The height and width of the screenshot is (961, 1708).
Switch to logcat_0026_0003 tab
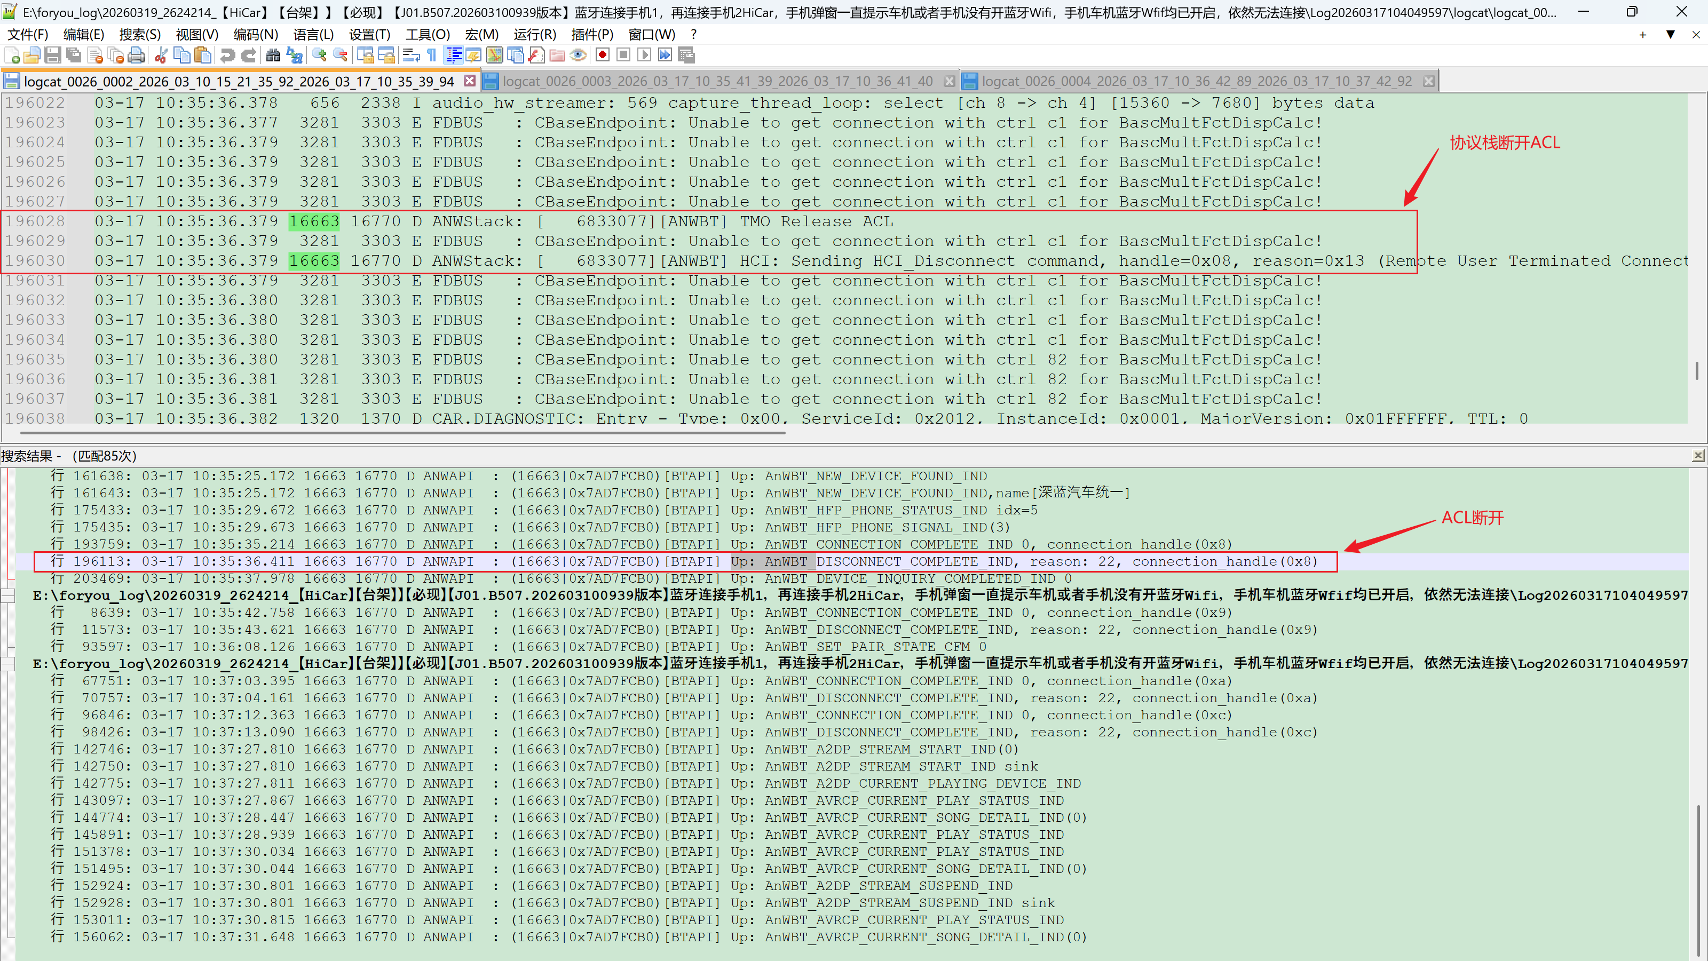click(x=717, y=82)
